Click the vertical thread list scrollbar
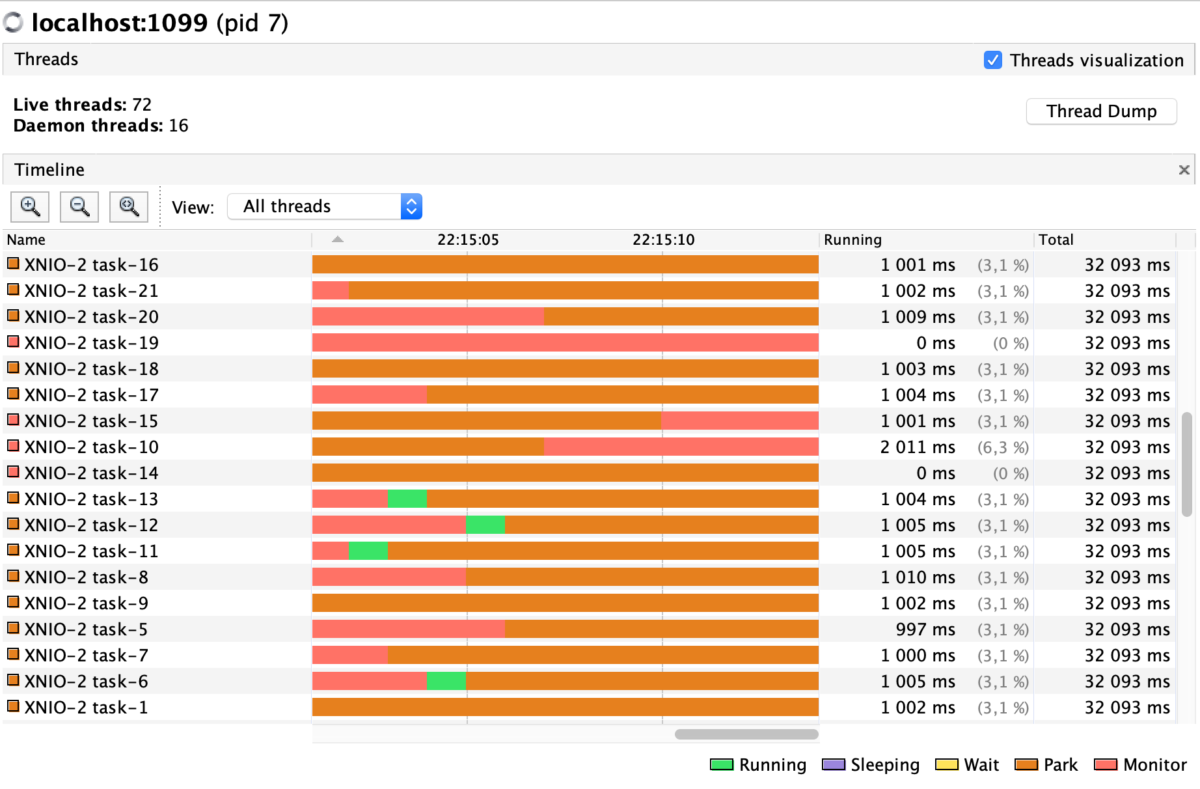This screenshot has height=789, width=1200. pyautogui.click(x=1187, y=464)
